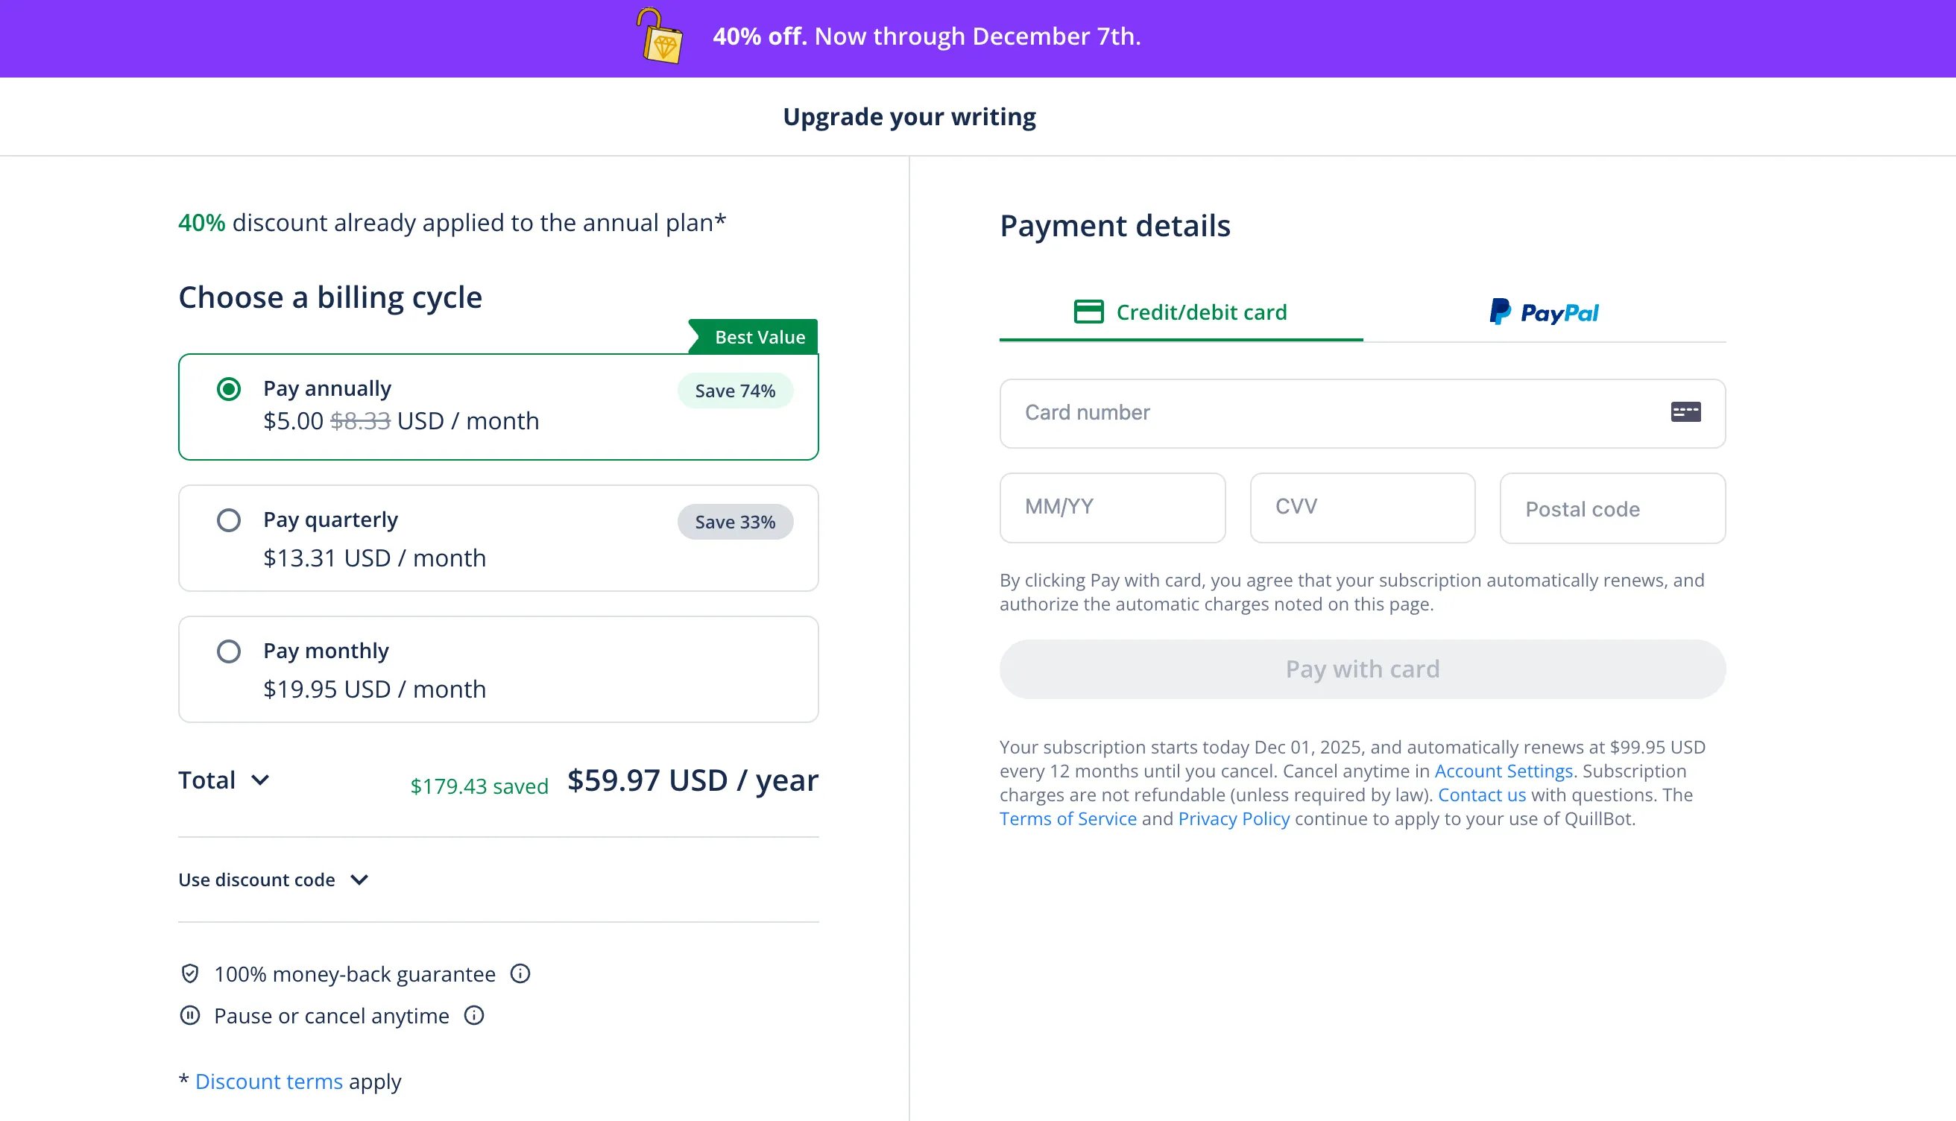This screenshot has width=1956, height=1121.
Task: Click the info icon beside money-back guarantee
Action: [x=520, y=974]
